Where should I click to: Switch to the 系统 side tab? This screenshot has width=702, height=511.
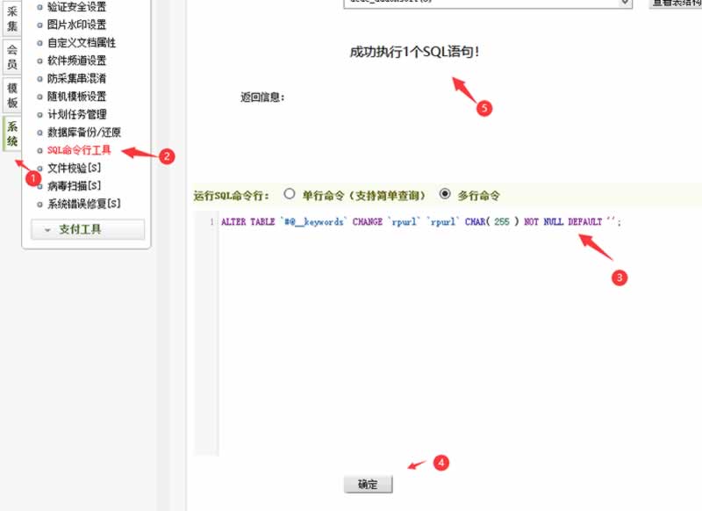point(12,133)
